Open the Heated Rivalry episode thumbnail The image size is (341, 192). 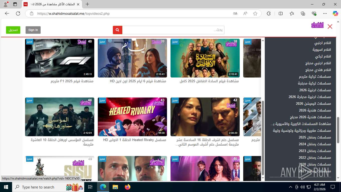(x=132, y=117)
